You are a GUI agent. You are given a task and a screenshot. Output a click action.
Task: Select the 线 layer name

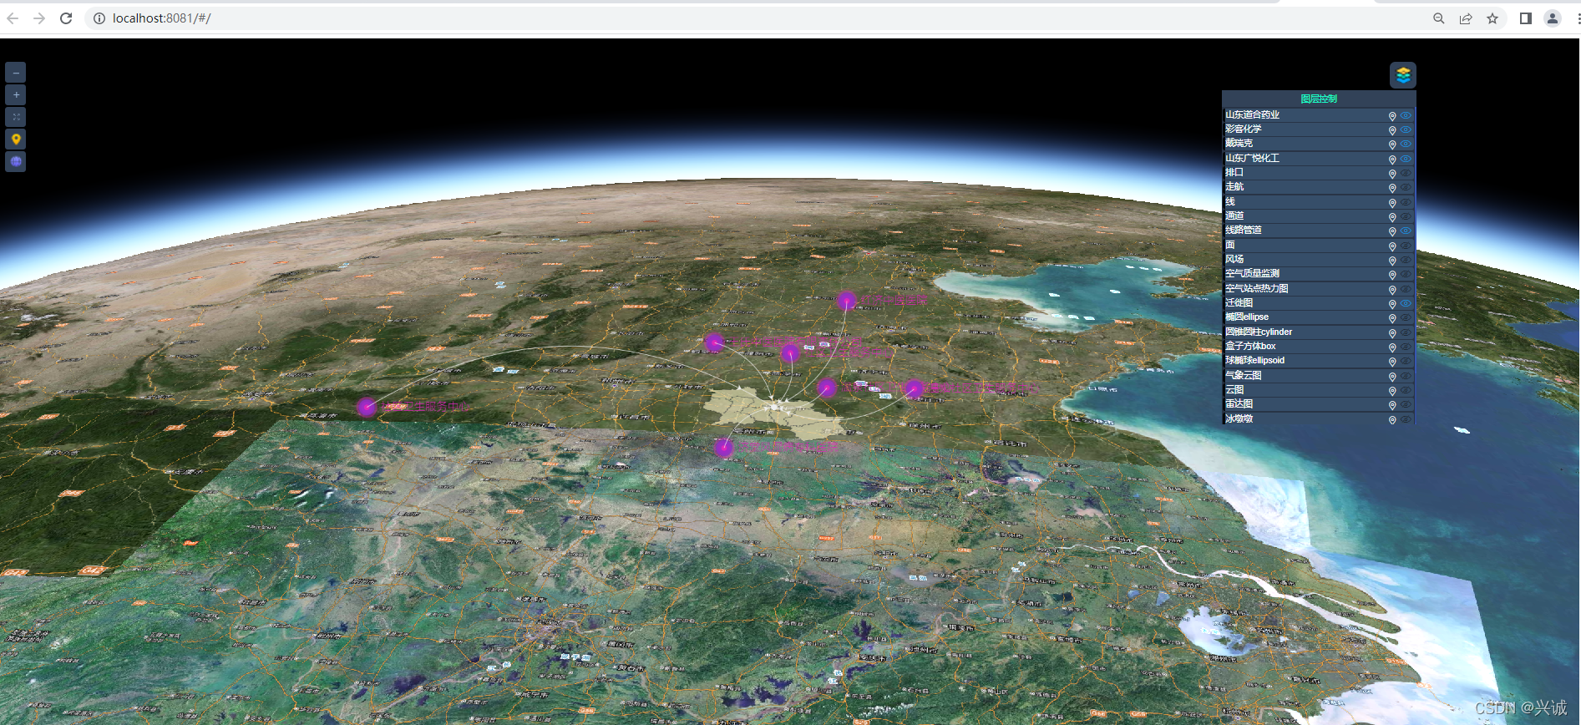(1230, 201)
